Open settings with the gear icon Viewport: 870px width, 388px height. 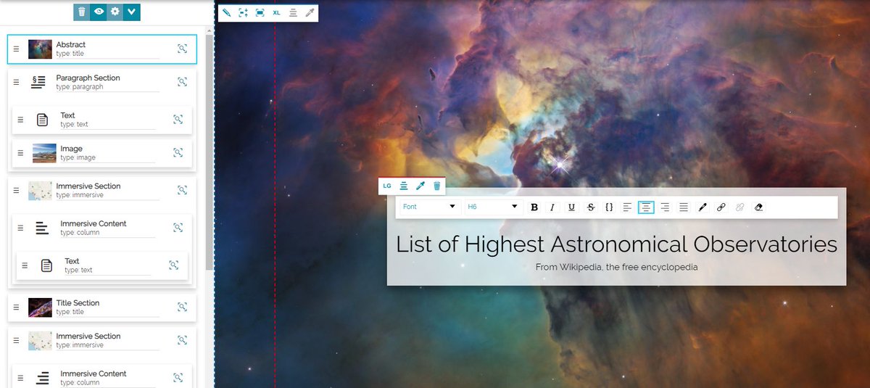(115, 12)
